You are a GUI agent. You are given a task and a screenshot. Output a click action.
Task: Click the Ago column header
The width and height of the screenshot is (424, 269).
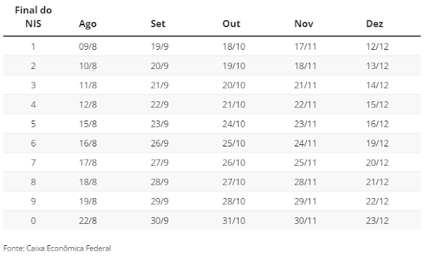87,24
